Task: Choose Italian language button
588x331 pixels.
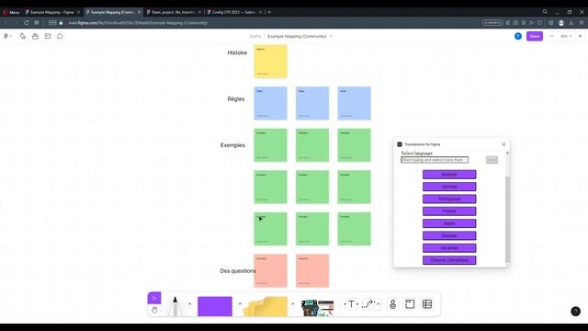Action: (x=449, y=223)
